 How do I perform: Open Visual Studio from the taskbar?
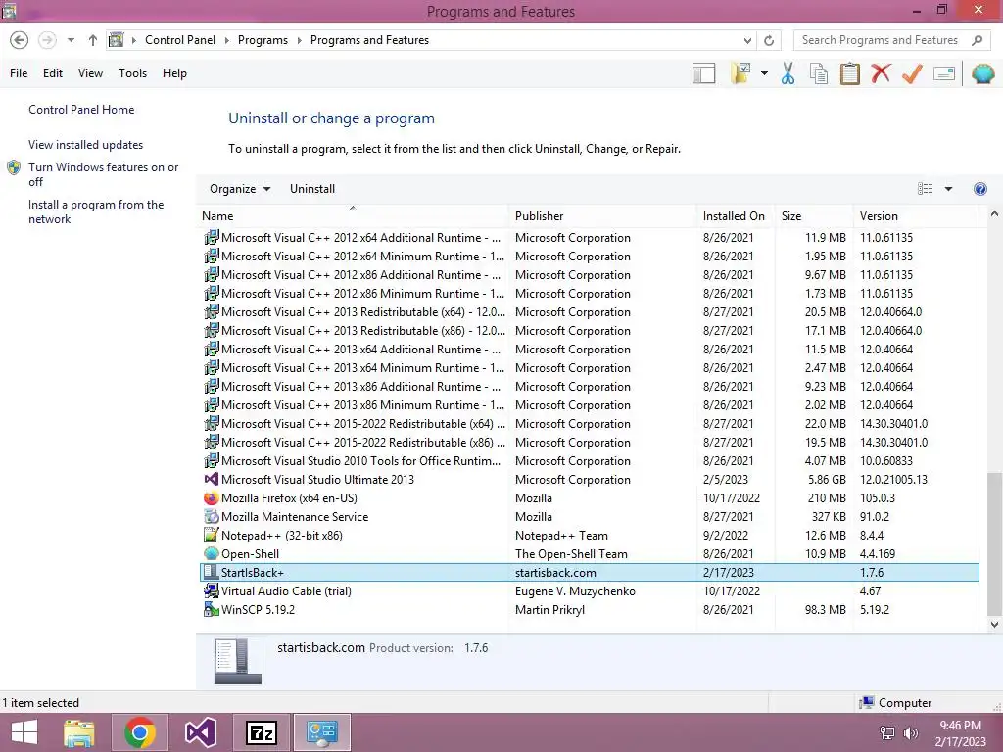pos(200,732)
